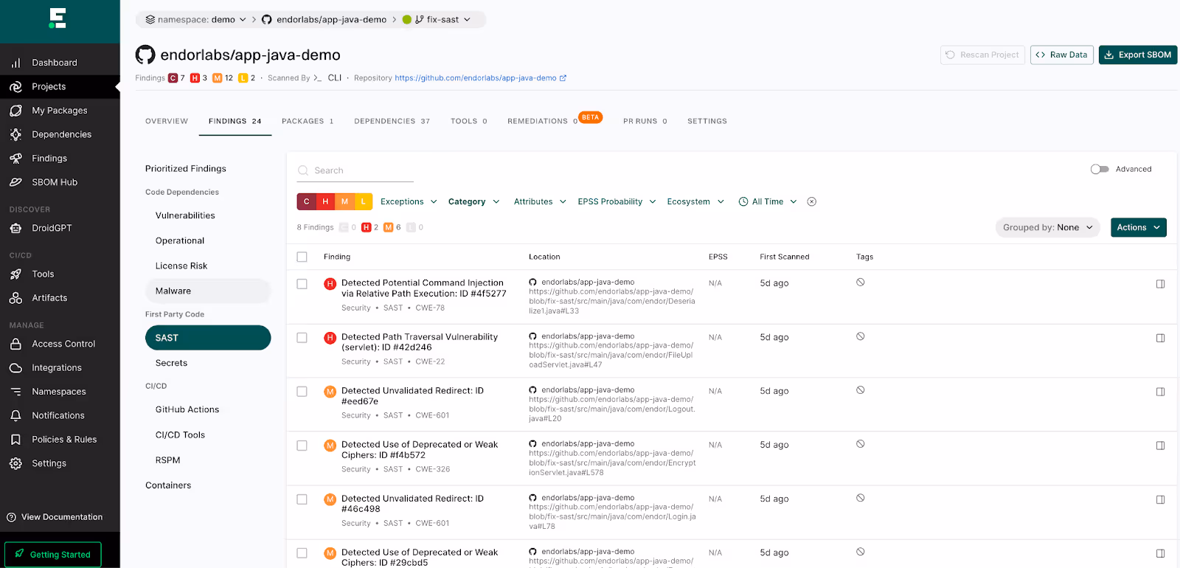Open the Grouped by: None dropdown
The height and width of the screenshot is (568, 1180).
tap(1047, 227)
